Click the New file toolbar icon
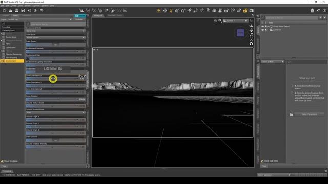 point(4,10)
